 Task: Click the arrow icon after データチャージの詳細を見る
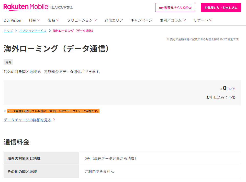pyautogui.click(x=54, y=120)
